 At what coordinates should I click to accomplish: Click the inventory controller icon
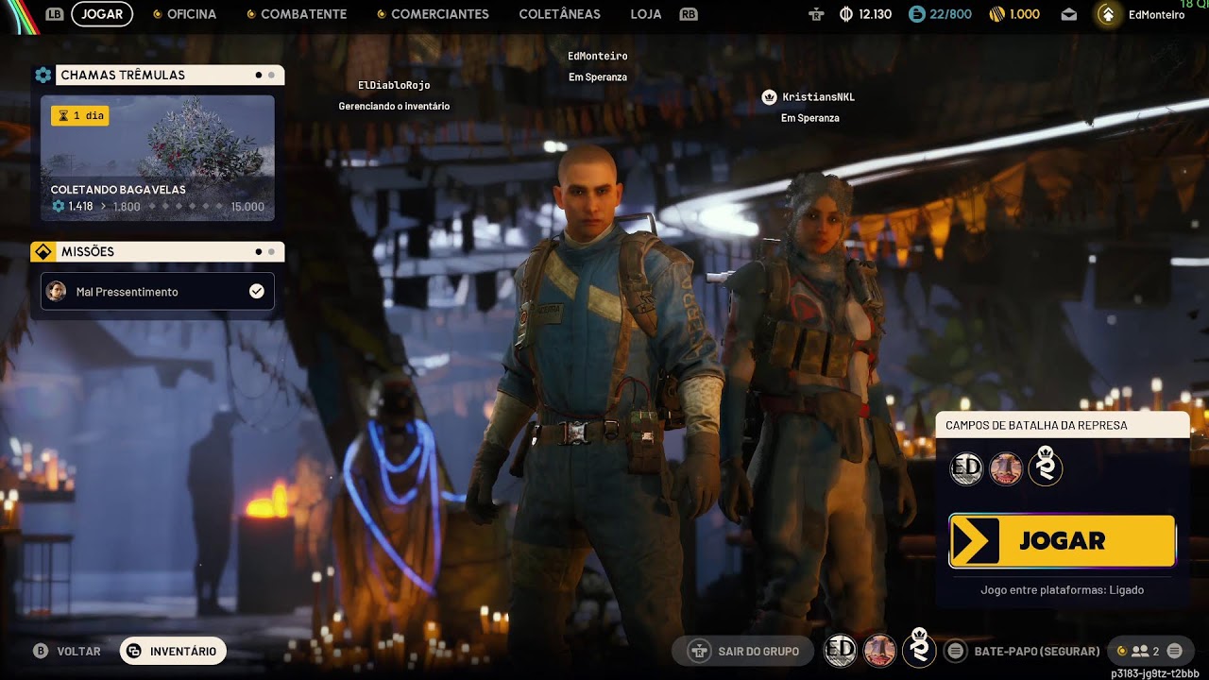click(x=134, y=651)
